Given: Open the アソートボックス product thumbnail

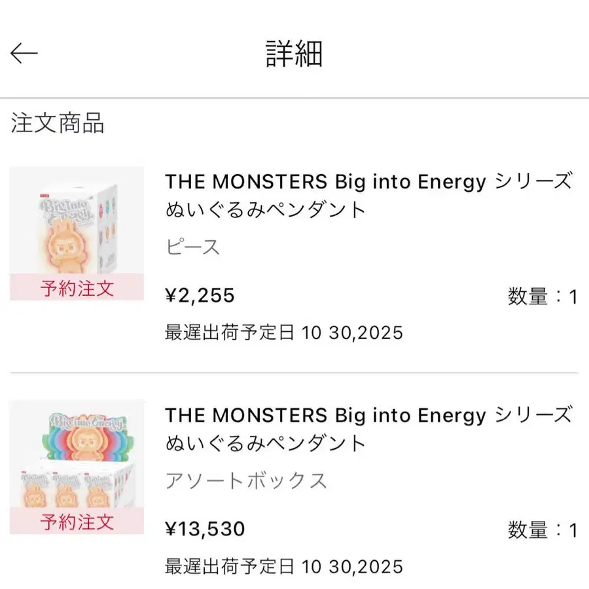Looking at the screenshot, I should tap(77, 454).
